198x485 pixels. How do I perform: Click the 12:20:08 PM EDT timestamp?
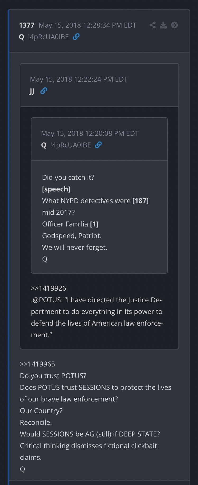click(90, 133)
